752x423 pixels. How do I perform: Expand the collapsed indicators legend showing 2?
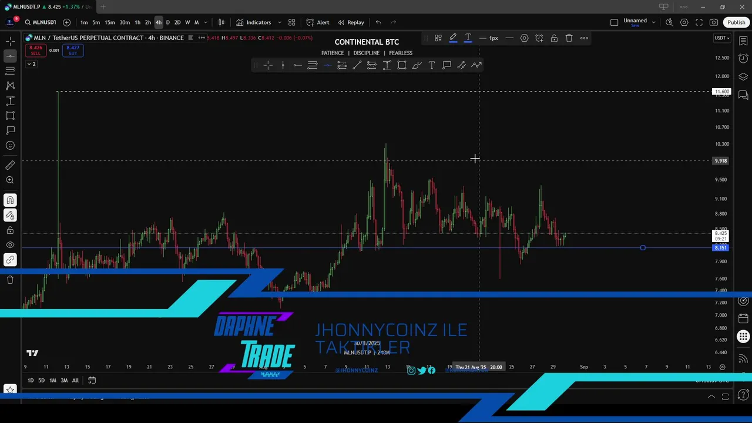tap(31, 64)
